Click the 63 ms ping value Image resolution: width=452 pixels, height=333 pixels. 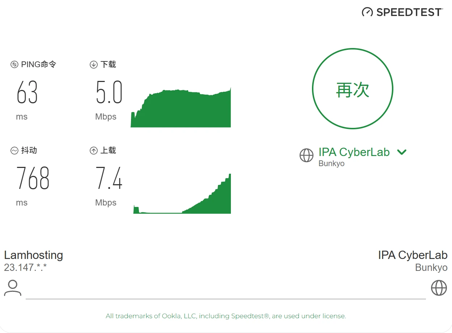click(x=27, y=92)
